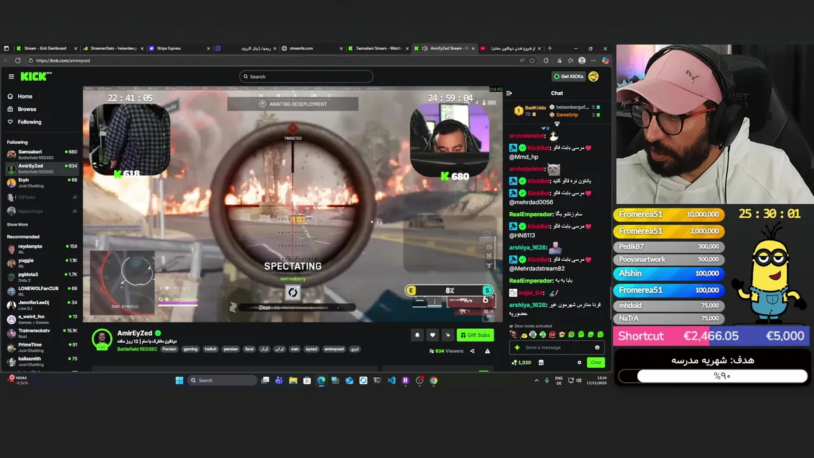Open Erph channel in Following list
The image size is (814, 458).
coord(41,182)
